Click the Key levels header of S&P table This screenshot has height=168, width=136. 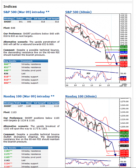coord(12,61)
